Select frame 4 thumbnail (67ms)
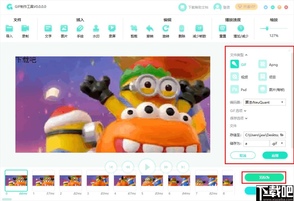The width and height of the screenshot is (294, 201). pos(125,180)
